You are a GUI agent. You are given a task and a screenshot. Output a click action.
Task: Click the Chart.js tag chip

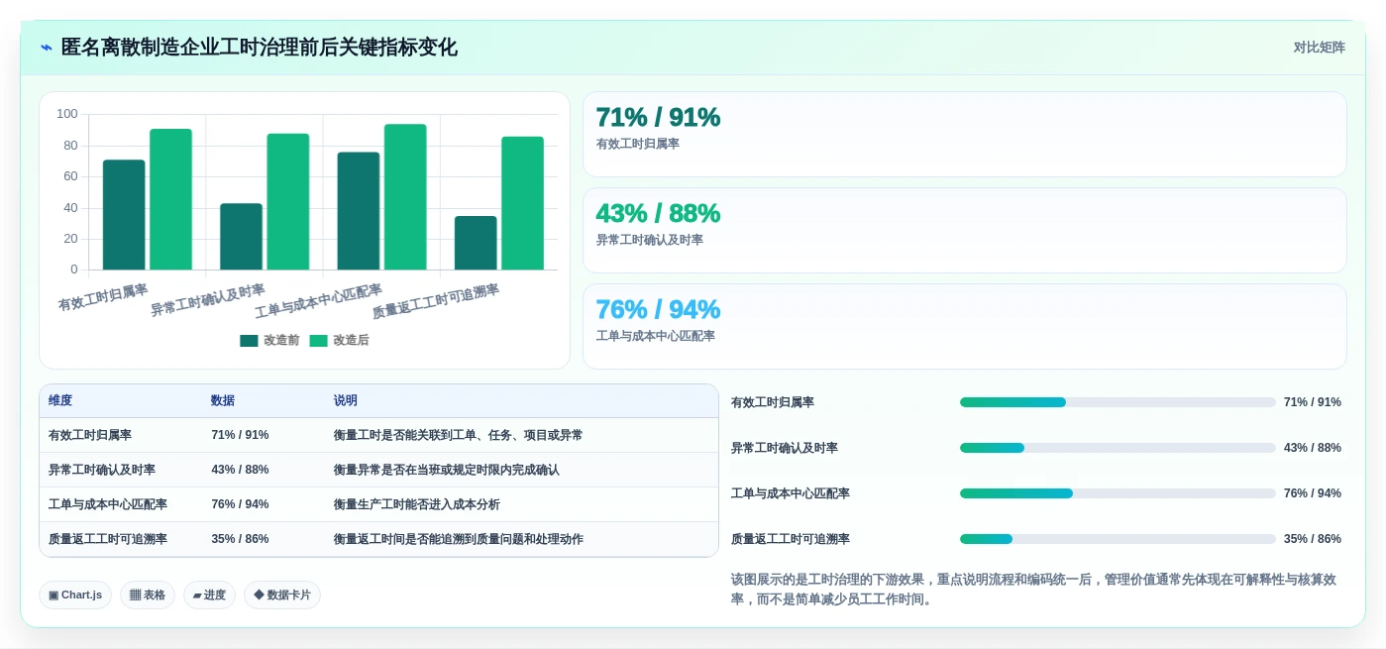(75, 595)
